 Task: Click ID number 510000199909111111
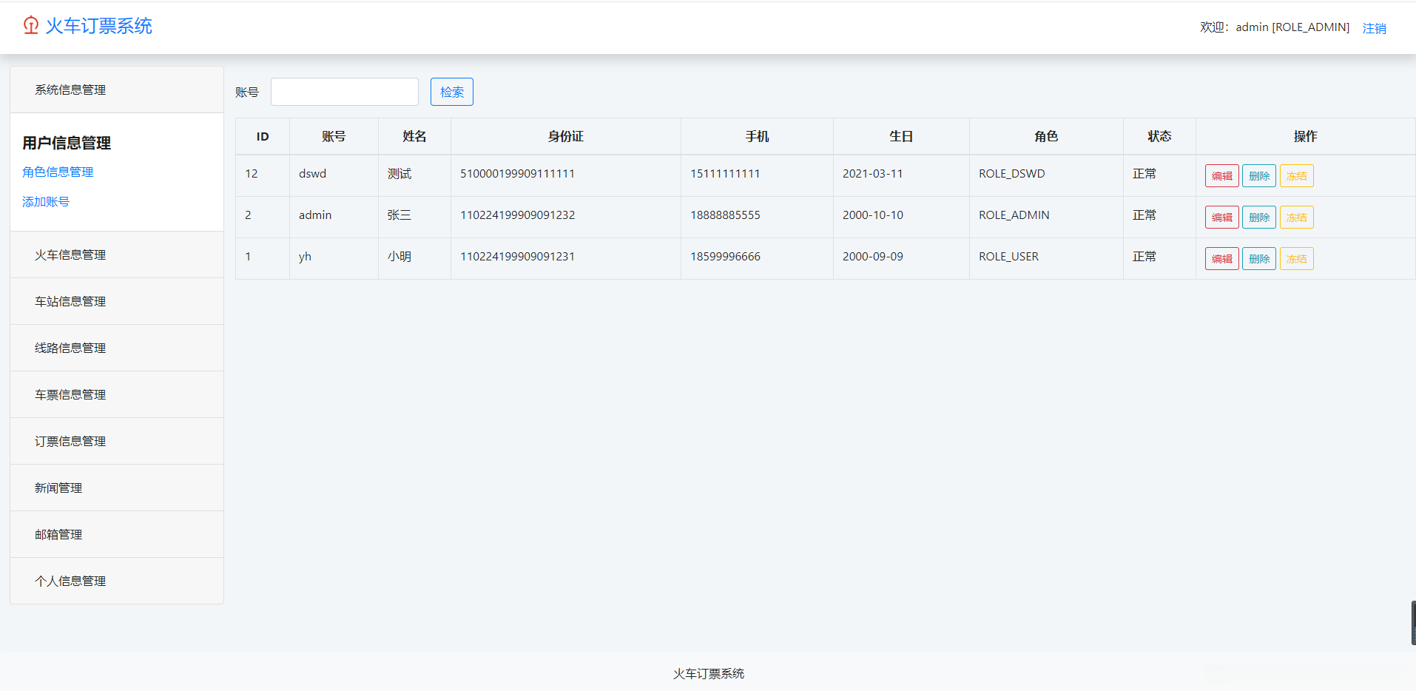518,174
